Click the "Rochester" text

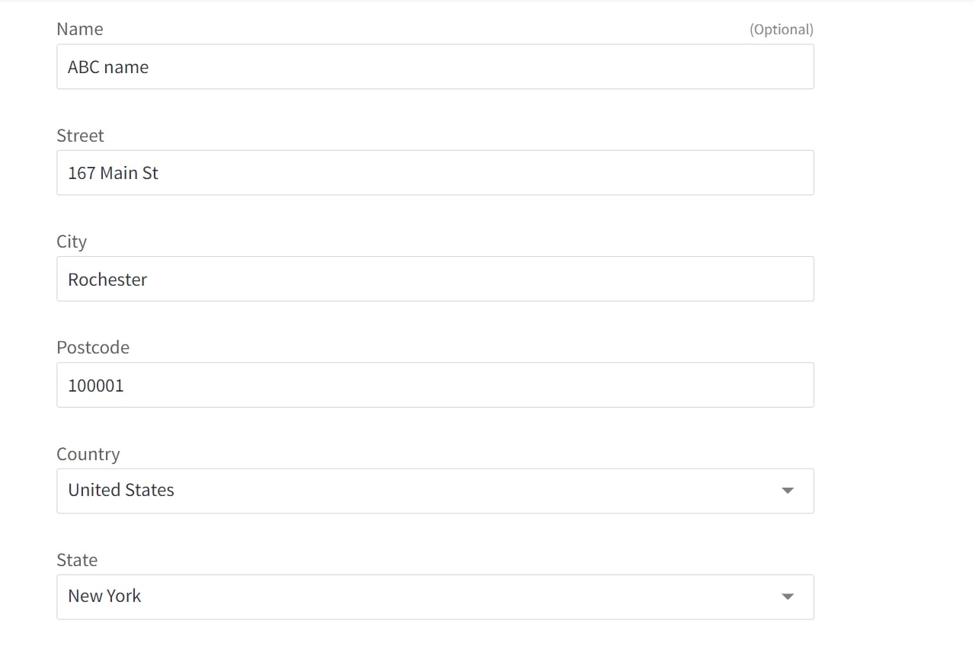(107, 280)
